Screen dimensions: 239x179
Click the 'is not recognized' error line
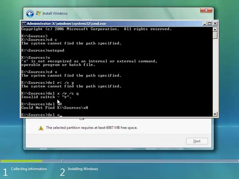(x=89, y=61)
